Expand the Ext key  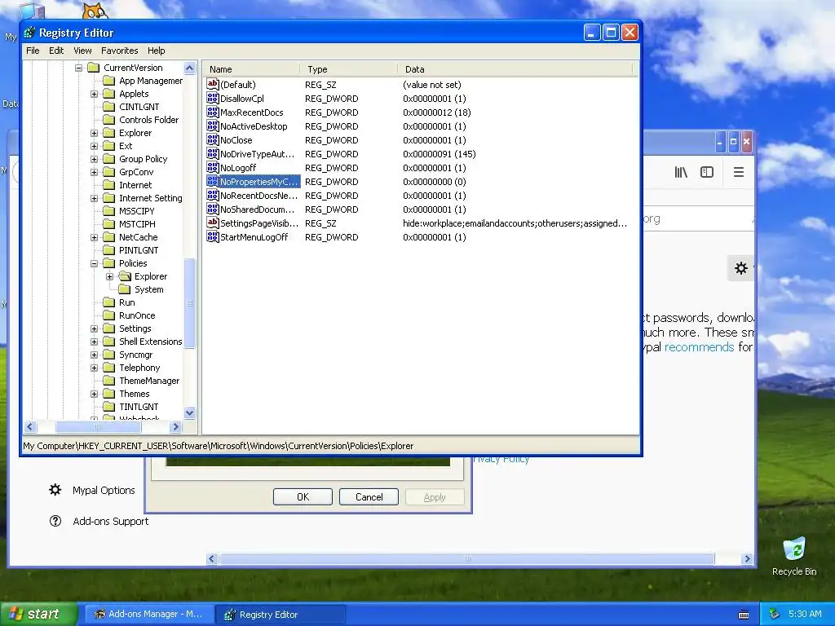click(95, 146)
